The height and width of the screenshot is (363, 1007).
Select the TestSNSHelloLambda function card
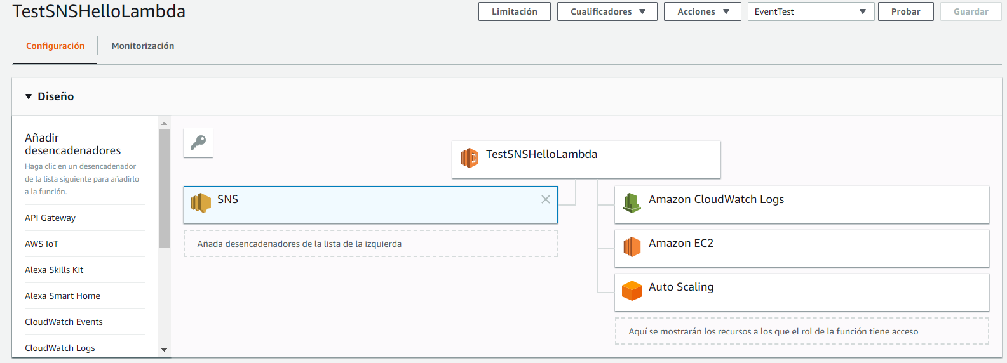(x=586, y=159)
